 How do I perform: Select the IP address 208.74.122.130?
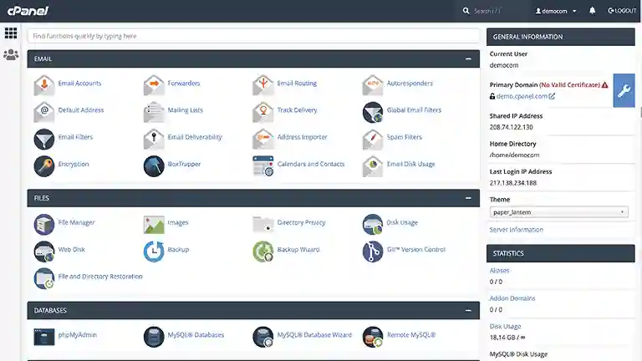point(511,127)
